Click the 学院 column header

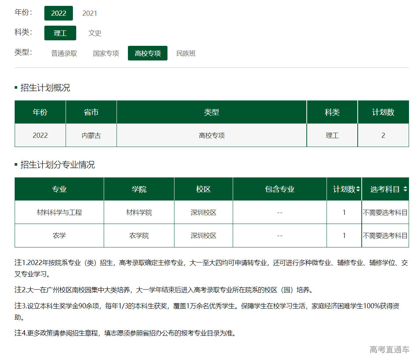pyautogui.click(x=139, y=189)
